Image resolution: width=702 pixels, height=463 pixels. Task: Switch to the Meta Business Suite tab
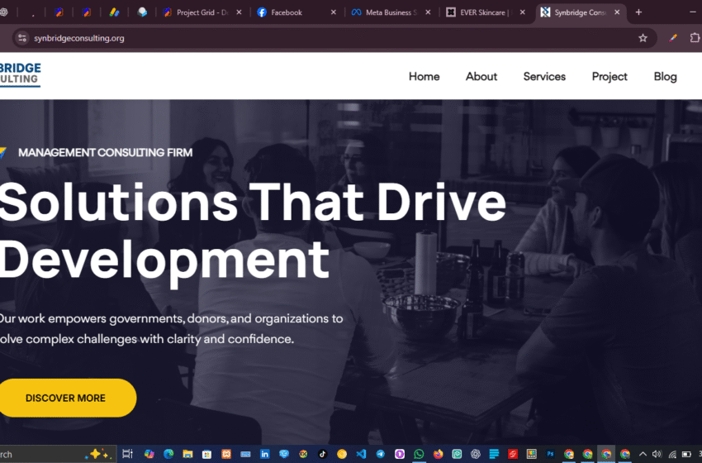[384, 12]
